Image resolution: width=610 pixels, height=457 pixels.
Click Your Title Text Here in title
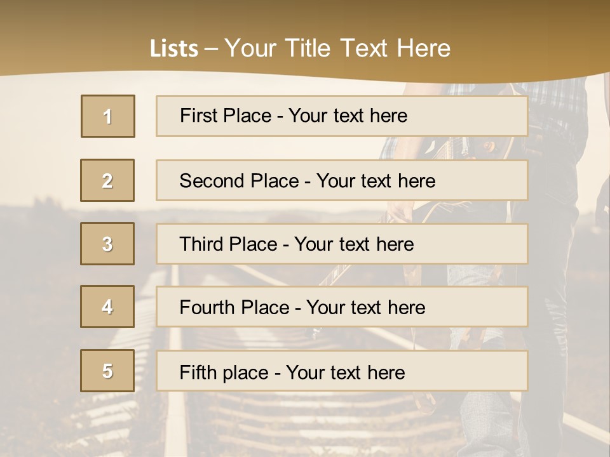[337, 48]
